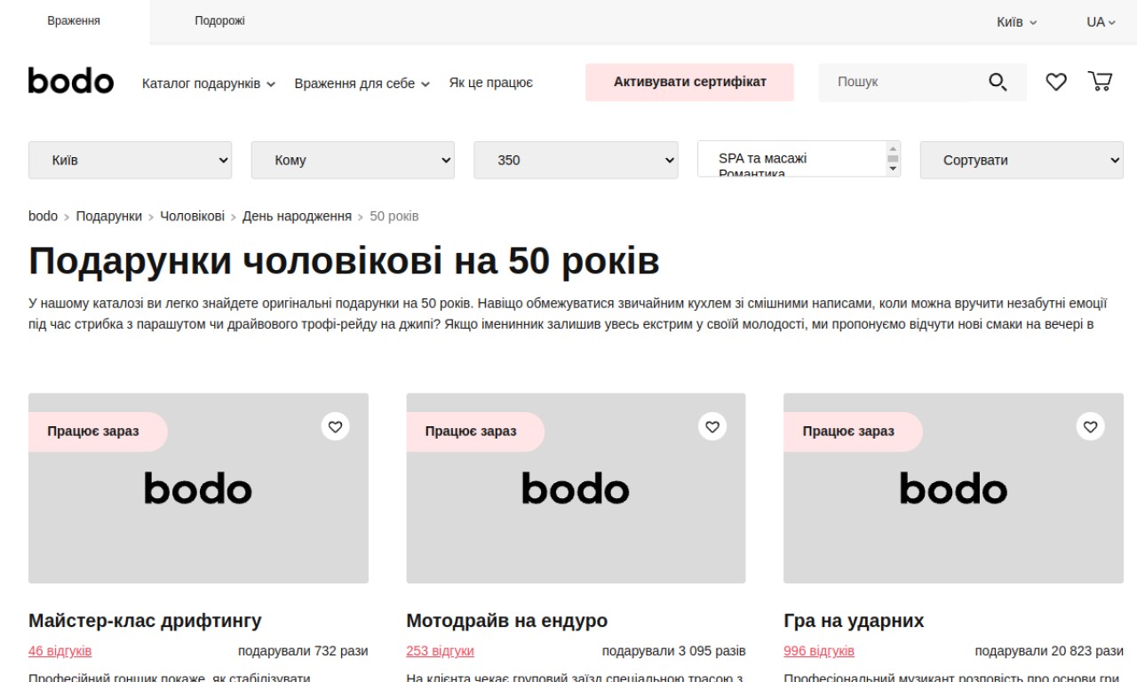Switch to the Подорожі tab
This screenshot has height=682, width=1137.
[x=219, y=21]
